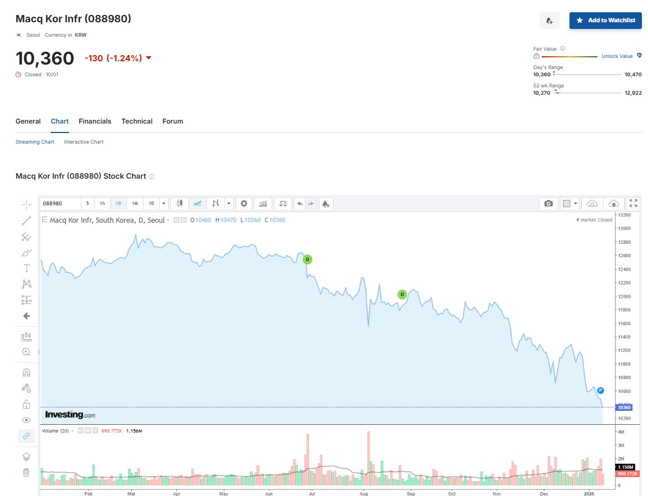Set interval to 1h
648x496 pixels.
click(x=102, y=203)
